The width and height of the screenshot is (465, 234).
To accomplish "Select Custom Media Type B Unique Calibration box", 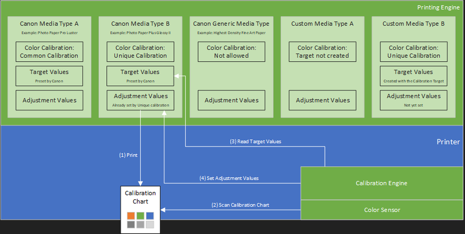I will (414, 52).
